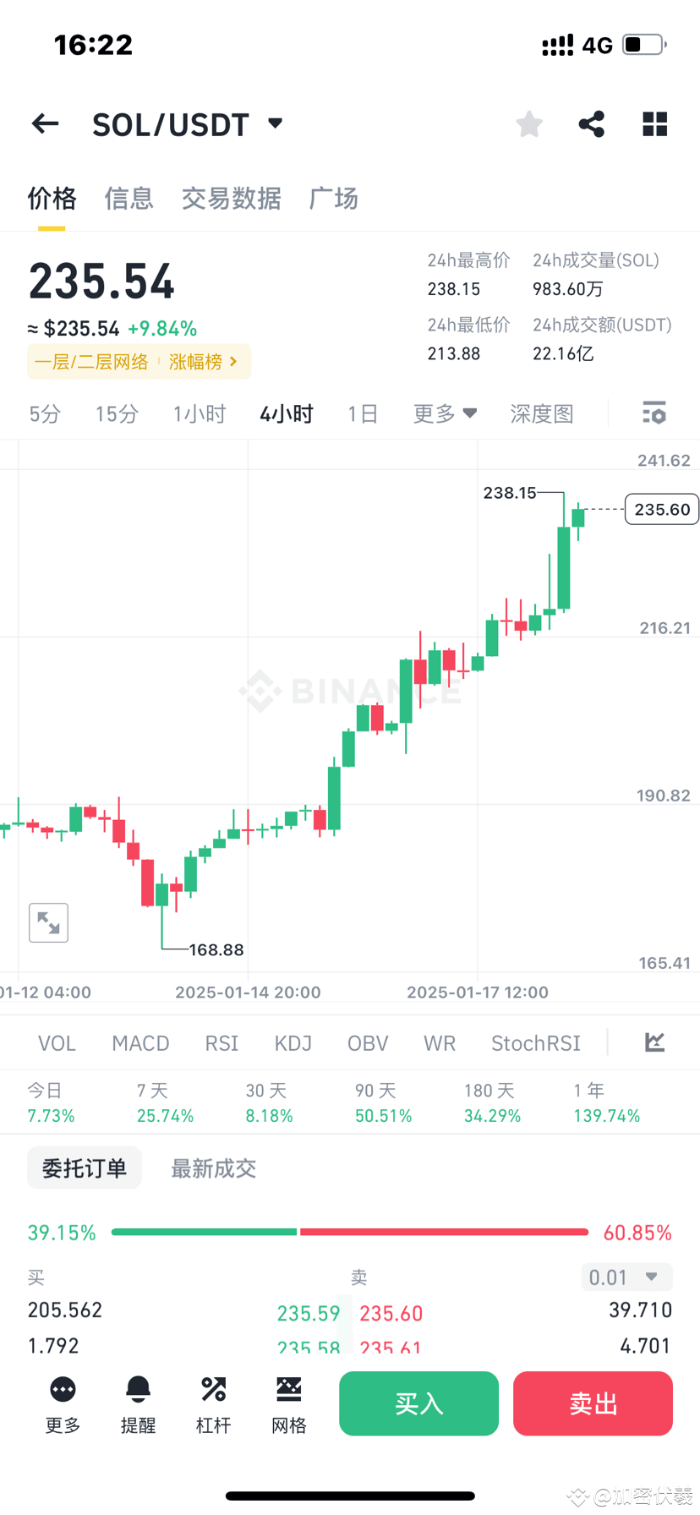Image resolution: width=700 pixels, height=1515 pixels.
Task: Share this trading pair
Action: tap(591, 123)
